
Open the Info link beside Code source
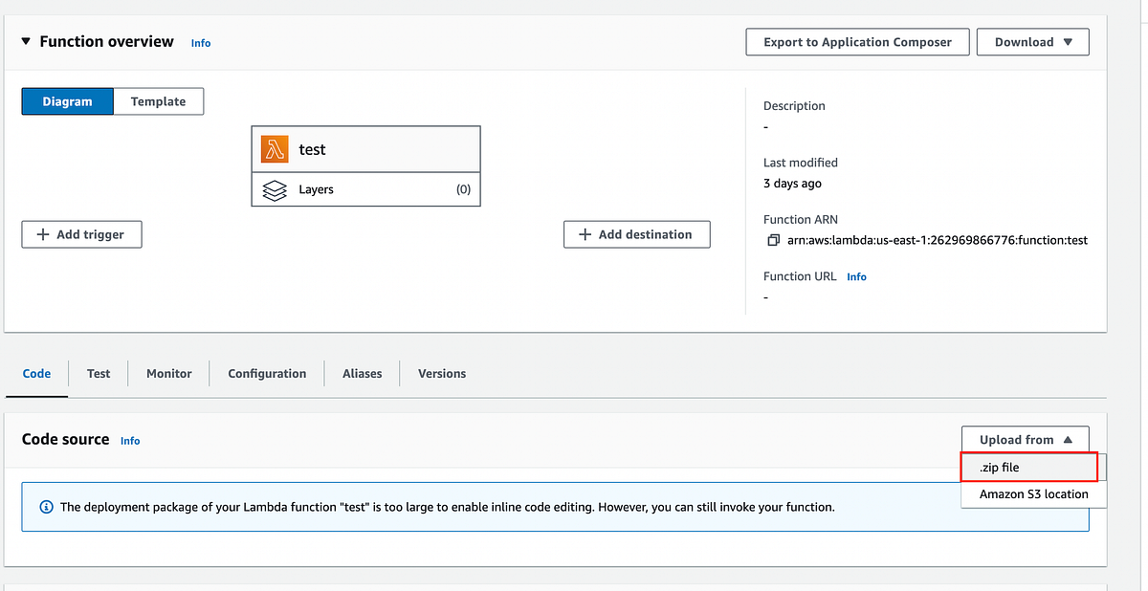click(130, 441)
